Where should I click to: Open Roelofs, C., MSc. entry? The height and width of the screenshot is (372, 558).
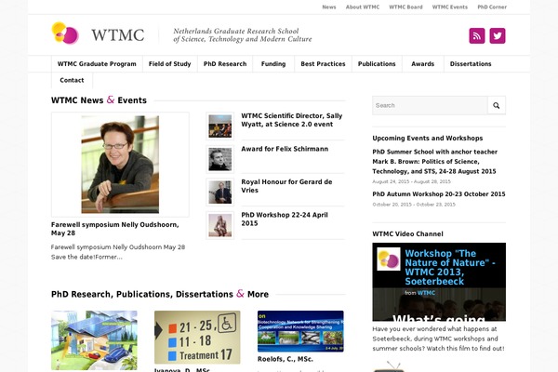(x=286, y=359)
